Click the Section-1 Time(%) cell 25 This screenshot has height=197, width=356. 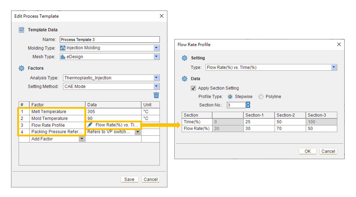[x=259, y=122]
